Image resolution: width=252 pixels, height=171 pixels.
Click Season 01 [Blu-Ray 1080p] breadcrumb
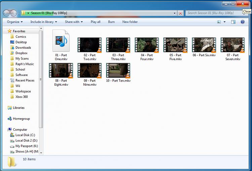49,13
